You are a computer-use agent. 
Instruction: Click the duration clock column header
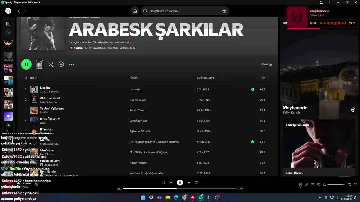pyautogui.click(x=263, y=77)
